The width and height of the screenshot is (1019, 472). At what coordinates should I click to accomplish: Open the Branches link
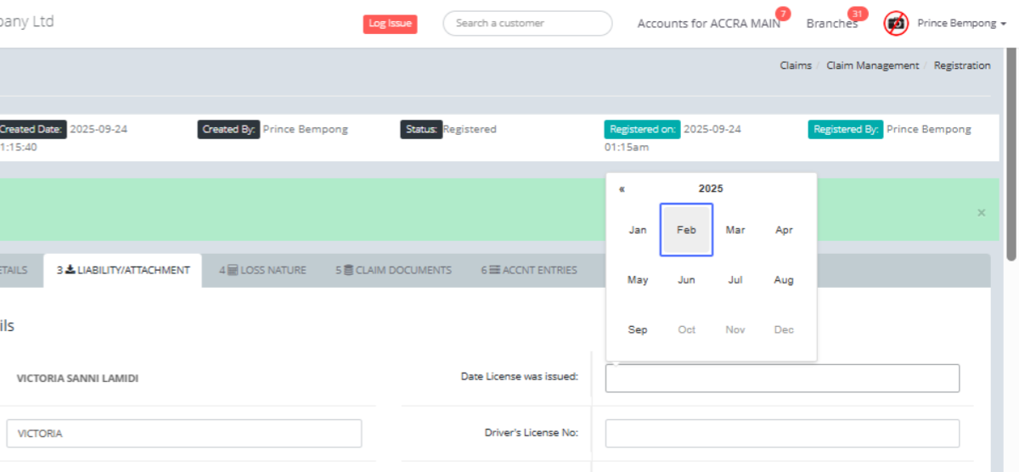point(831,24)
